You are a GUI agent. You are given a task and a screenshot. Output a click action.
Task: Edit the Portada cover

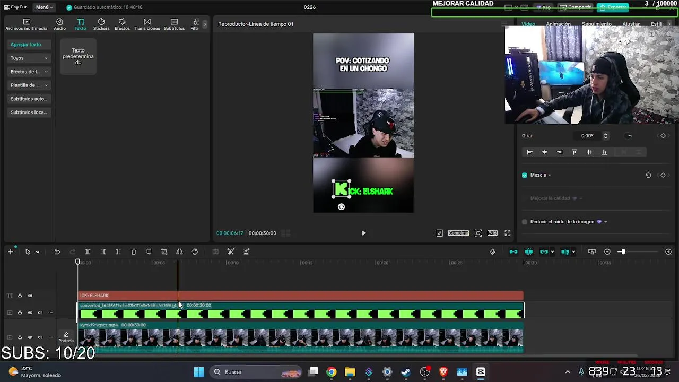pyautogui.click(x=66, y=337)
